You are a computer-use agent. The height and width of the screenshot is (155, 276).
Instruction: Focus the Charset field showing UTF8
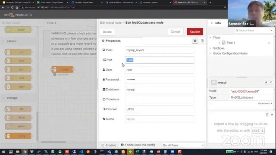pyautogui.click(x=160, y=109)
